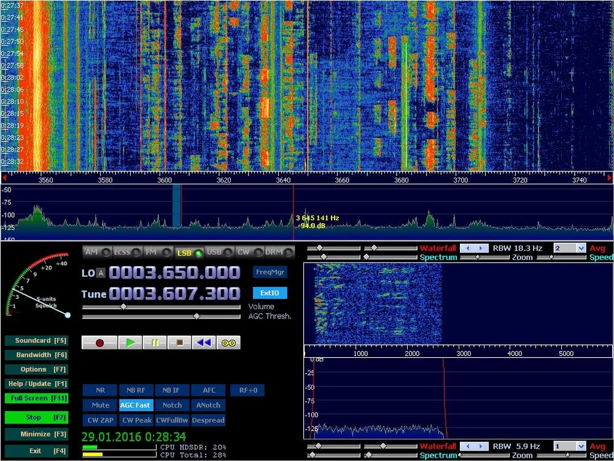
Task: Click the Tune frequency display 0003.607.300
Action: click(x=174, y=294)
